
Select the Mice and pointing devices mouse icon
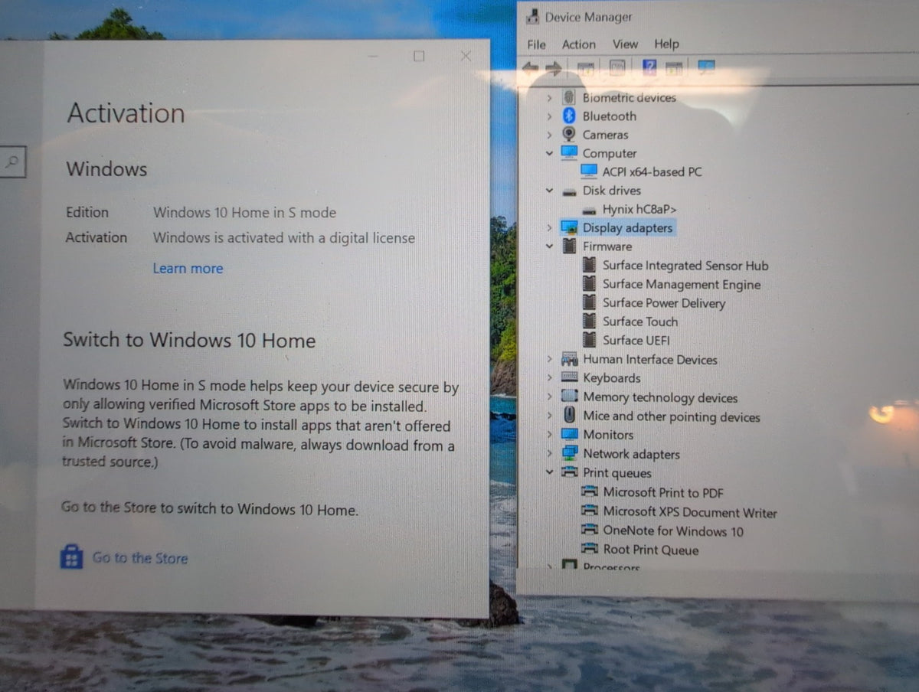pyautogui.click(x=569, y=415)
